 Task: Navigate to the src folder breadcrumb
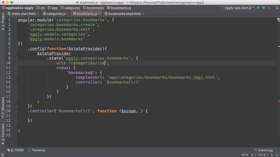pos(41,8)
